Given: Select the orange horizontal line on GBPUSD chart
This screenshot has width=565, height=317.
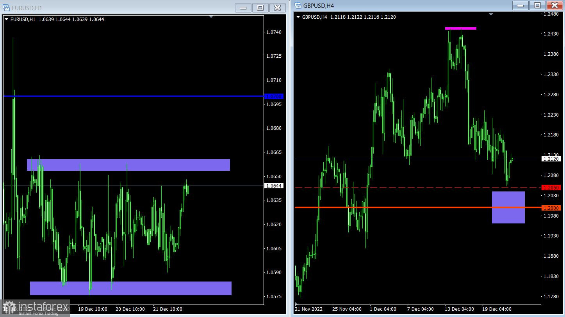Looking at the screenshot, I should click(x=418, y=207).
